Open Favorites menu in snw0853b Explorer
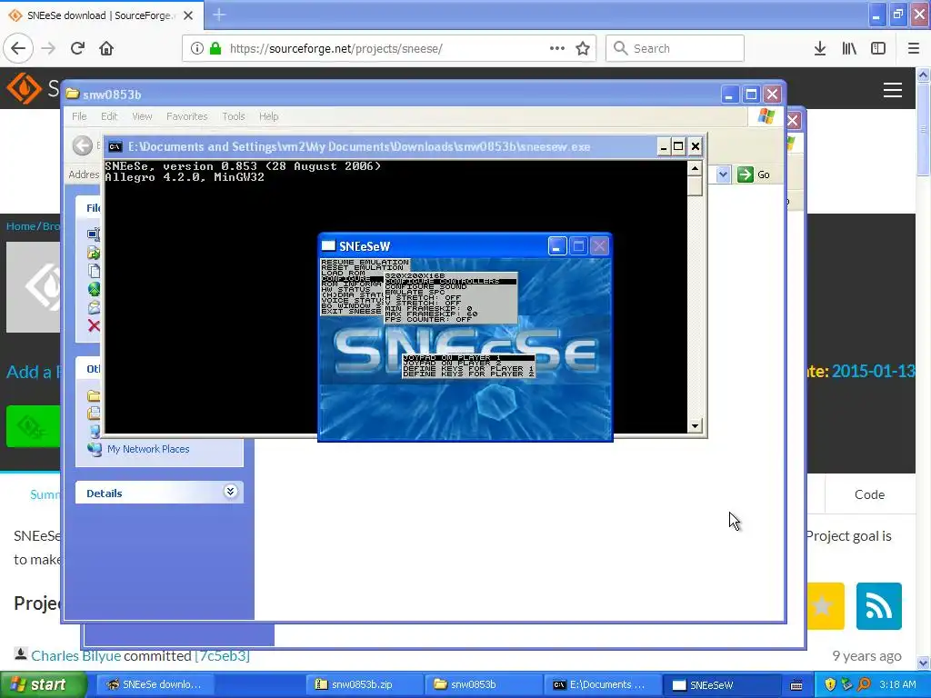Screen dimensions: 931x698 (187, 116)
